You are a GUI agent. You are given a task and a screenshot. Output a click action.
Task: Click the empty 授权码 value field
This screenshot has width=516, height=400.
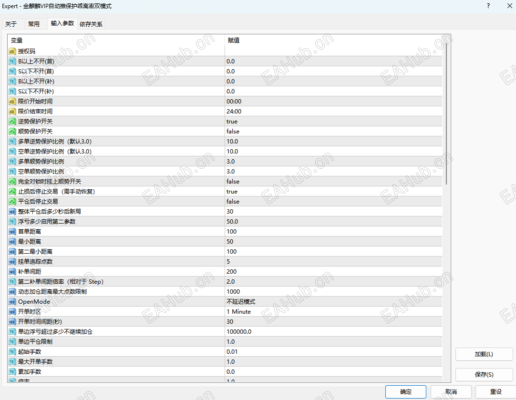pyautogui.click(x=333, y=51)
